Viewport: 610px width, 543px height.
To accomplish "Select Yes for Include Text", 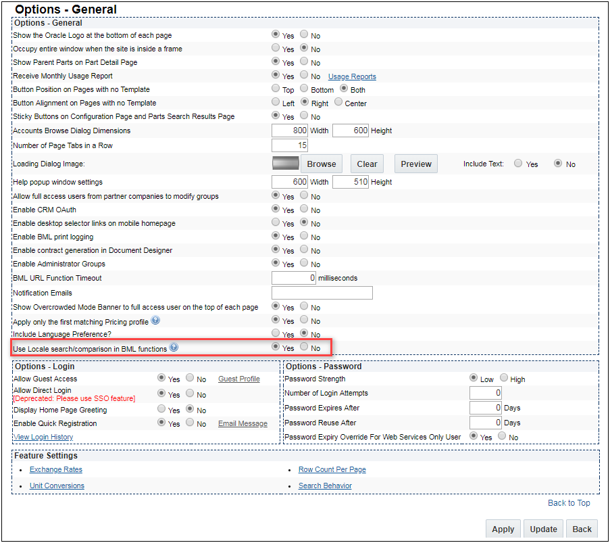I will click(x=518, y=163).
